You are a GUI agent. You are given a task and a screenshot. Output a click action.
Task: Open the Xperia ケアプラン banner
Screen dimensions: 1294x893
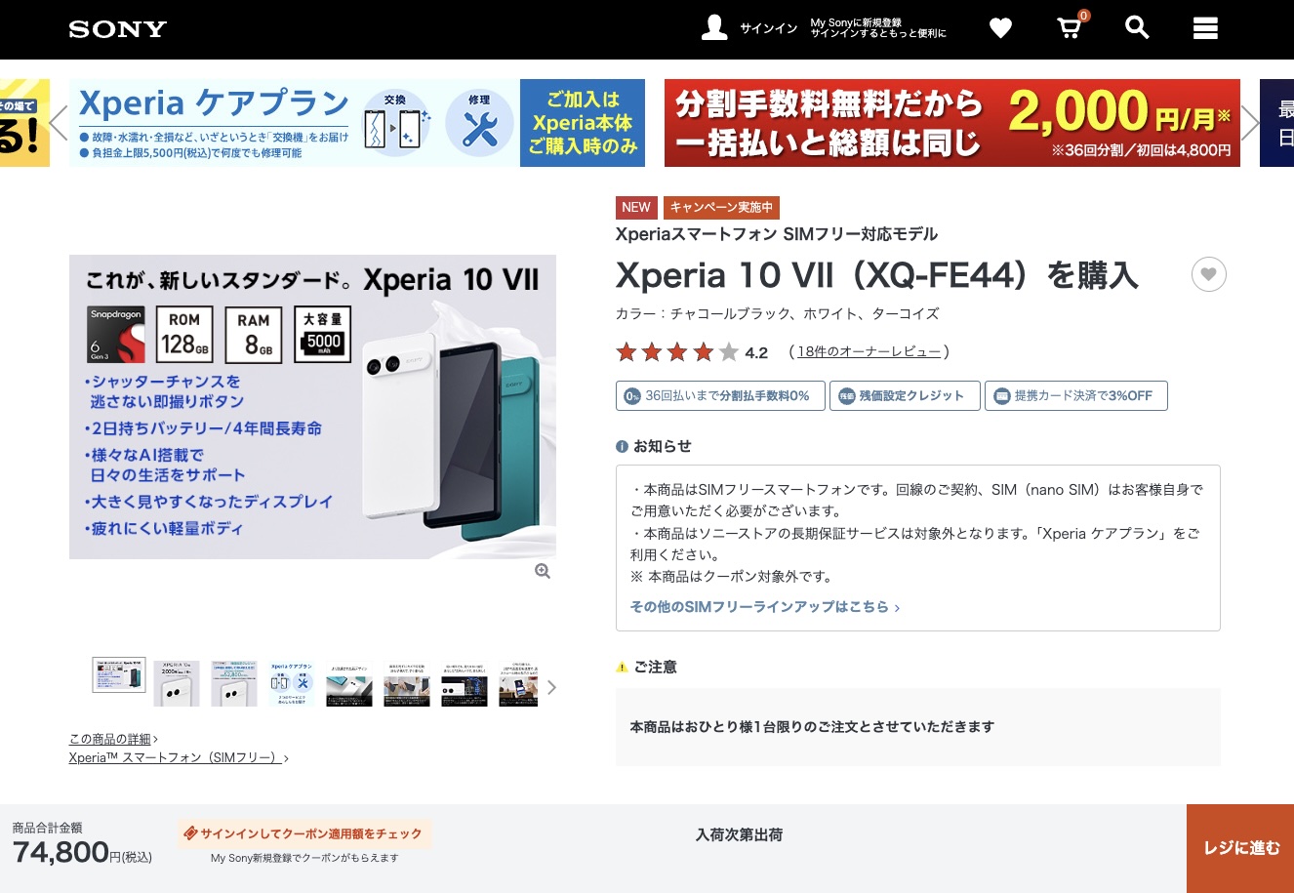coord(357,123)
